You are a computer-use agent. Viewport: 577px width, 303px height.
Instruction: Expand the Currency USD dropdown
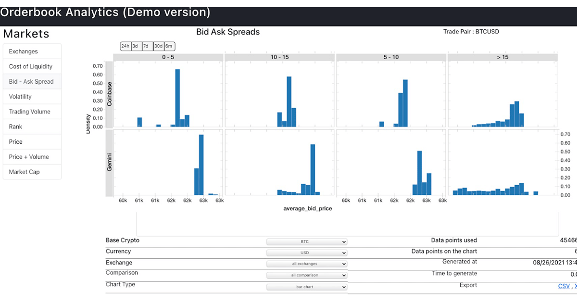click(x=307, y=253)
